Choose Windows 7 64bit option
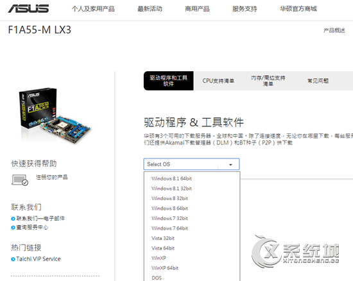This screenshot has height=281, width=353. point(169,228)
